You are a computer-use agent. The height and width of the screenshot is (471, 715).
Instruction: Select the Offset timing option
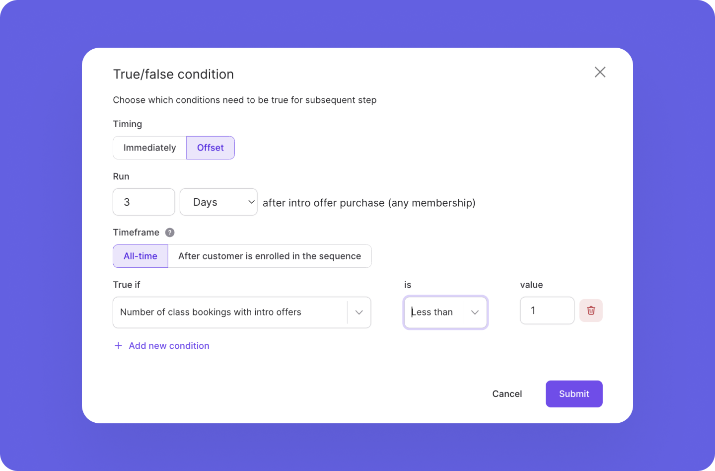click(x=210, y=148)
